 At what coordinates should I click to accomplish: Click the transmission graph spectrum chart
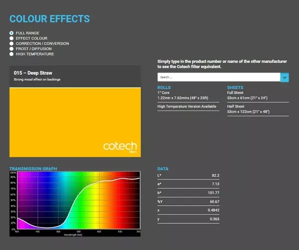coord(75,204)
